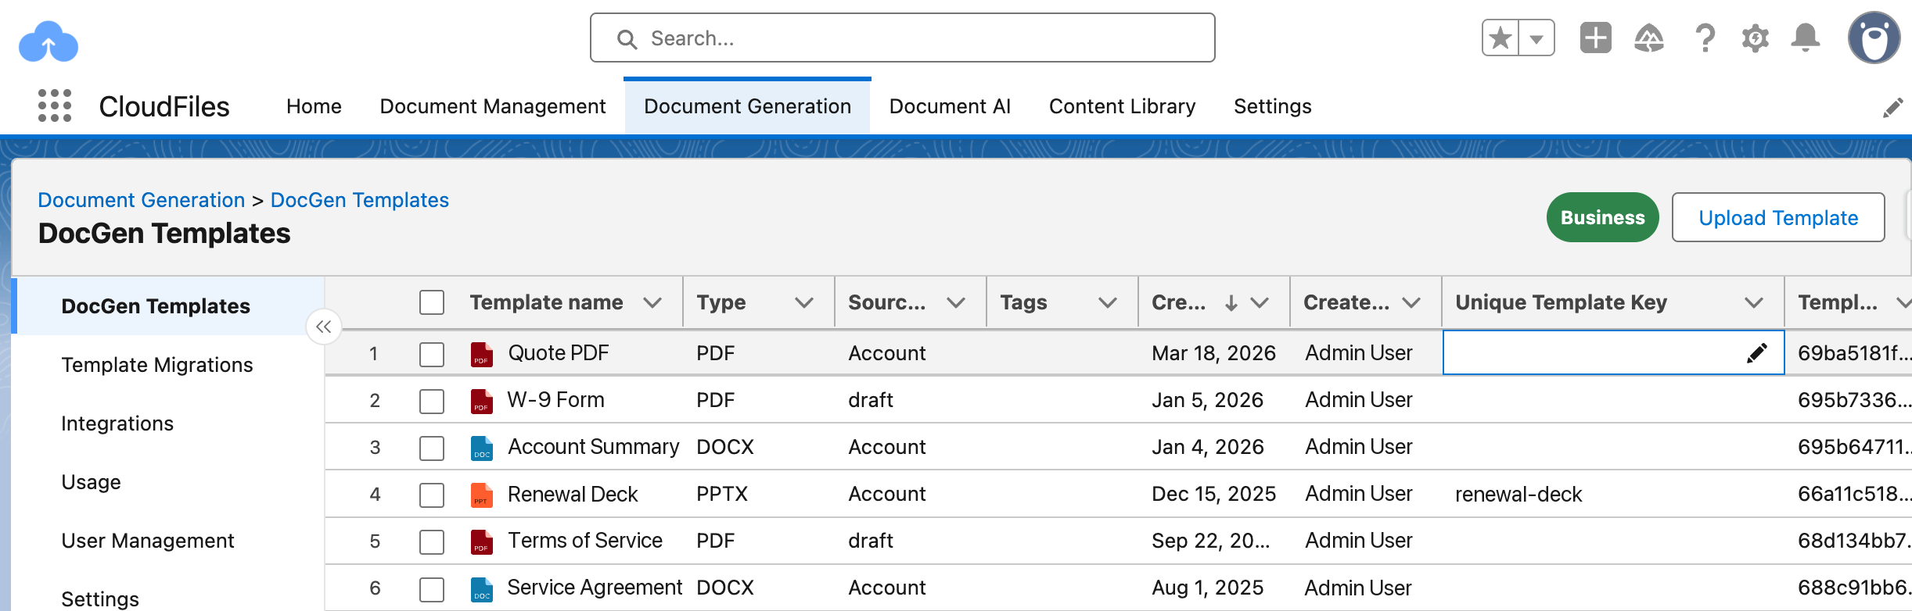Click the Terms of Service template name
Image resolution: width=1912 pixels, height=611 pixels.
(585, 541)
